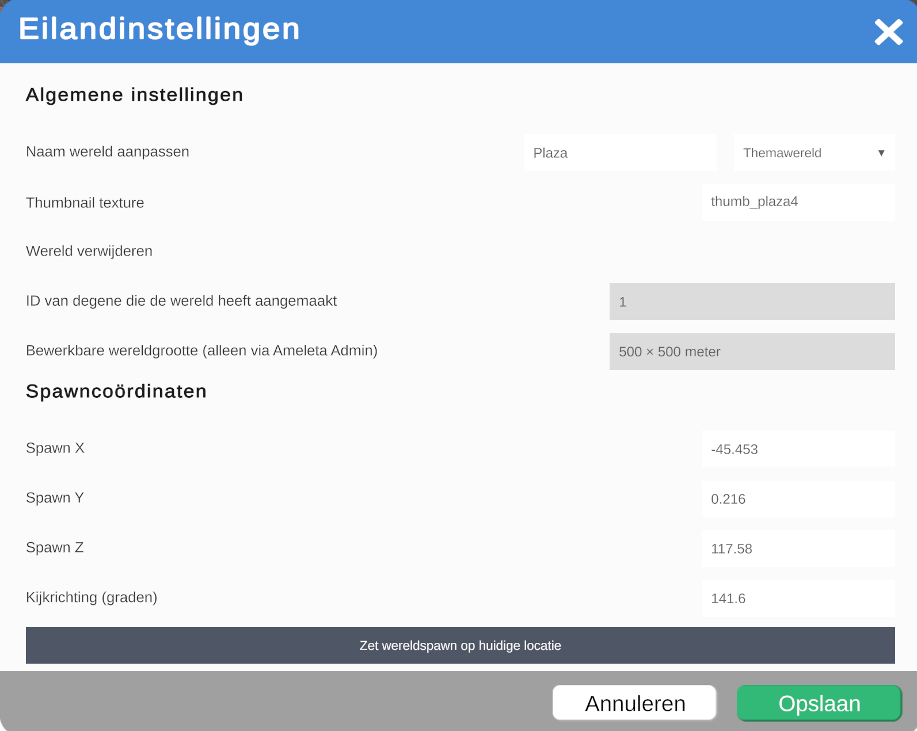Image resolution: width=917 pixels, height=731 pixels.
Task: Click the Spawncoördinaten heading
Action: [x=116, y=391]
